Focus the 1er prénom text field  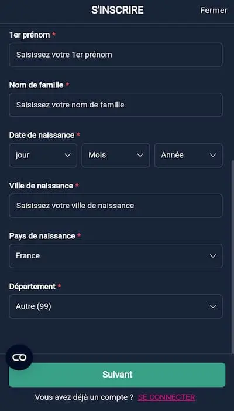(x=116, y=55)
